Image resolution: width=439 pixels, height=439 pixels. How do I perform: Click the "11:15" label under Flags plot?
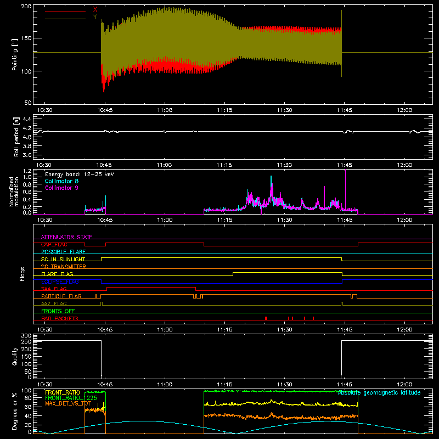(x=224, y=330)
